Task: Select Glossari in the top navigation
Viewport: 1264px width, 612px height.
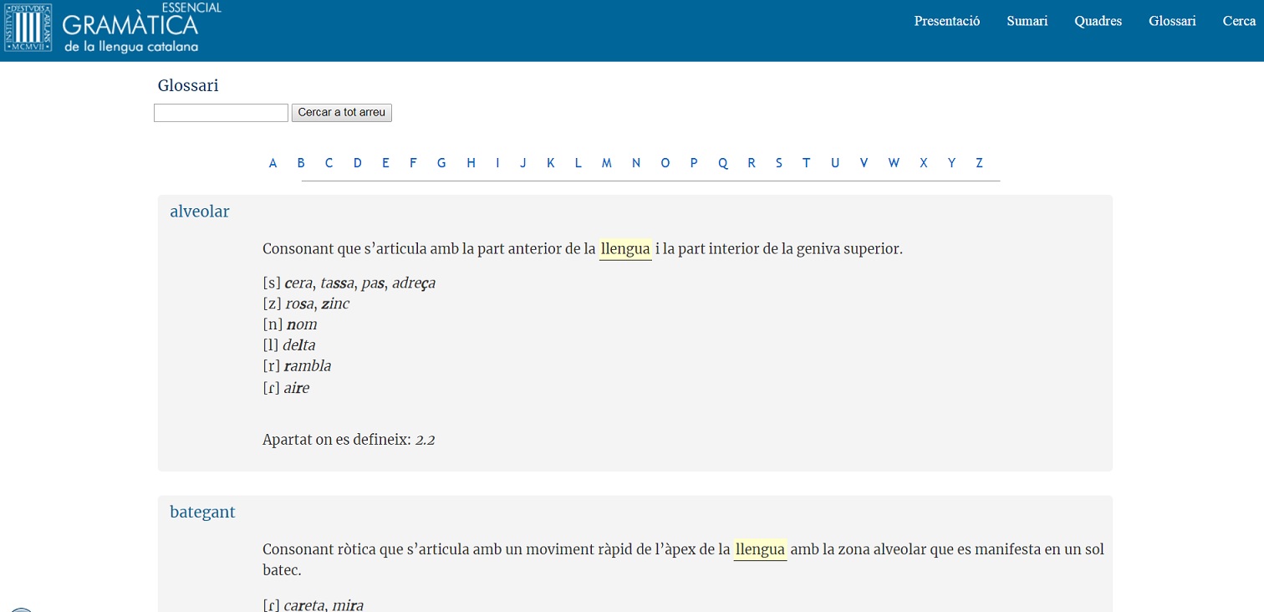Action: [x=1172, y=21]
